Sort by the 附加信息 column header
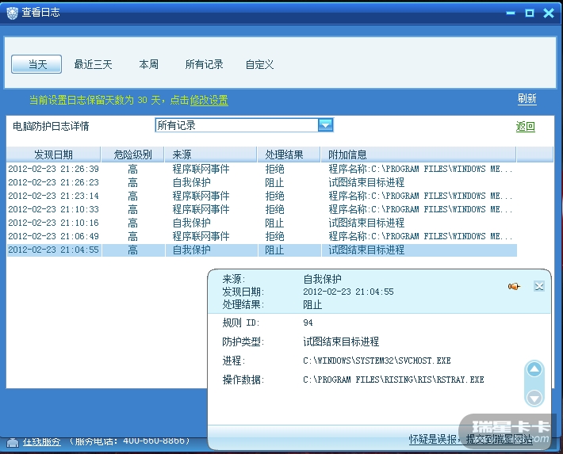 pos(419,155)
